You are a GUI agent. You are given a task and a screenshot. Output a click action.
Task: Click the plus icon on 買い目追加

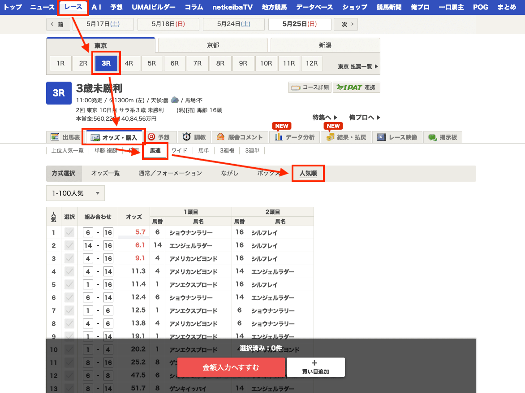tap(314, 363)
